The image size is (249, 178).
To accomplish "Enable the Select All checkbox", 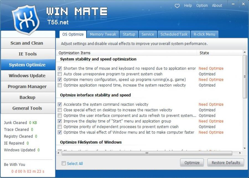I will 64,163.
